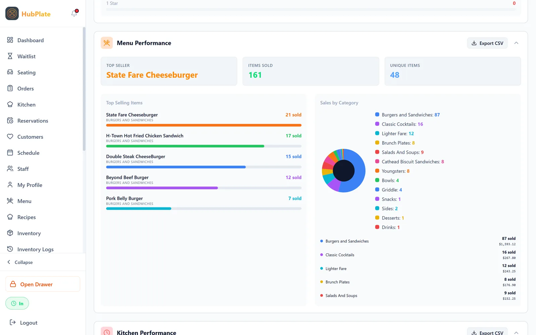Select Beyond Beef Burger item
This screenshot has height=335, width=536.
(x=204, y=182)
